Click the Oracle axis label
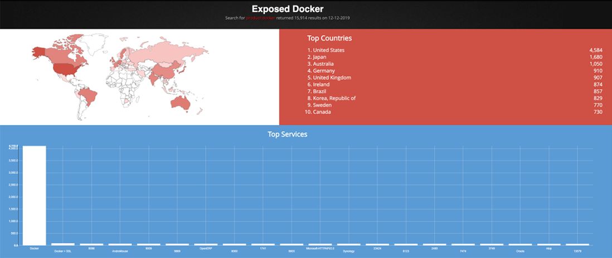 point(520,252)
